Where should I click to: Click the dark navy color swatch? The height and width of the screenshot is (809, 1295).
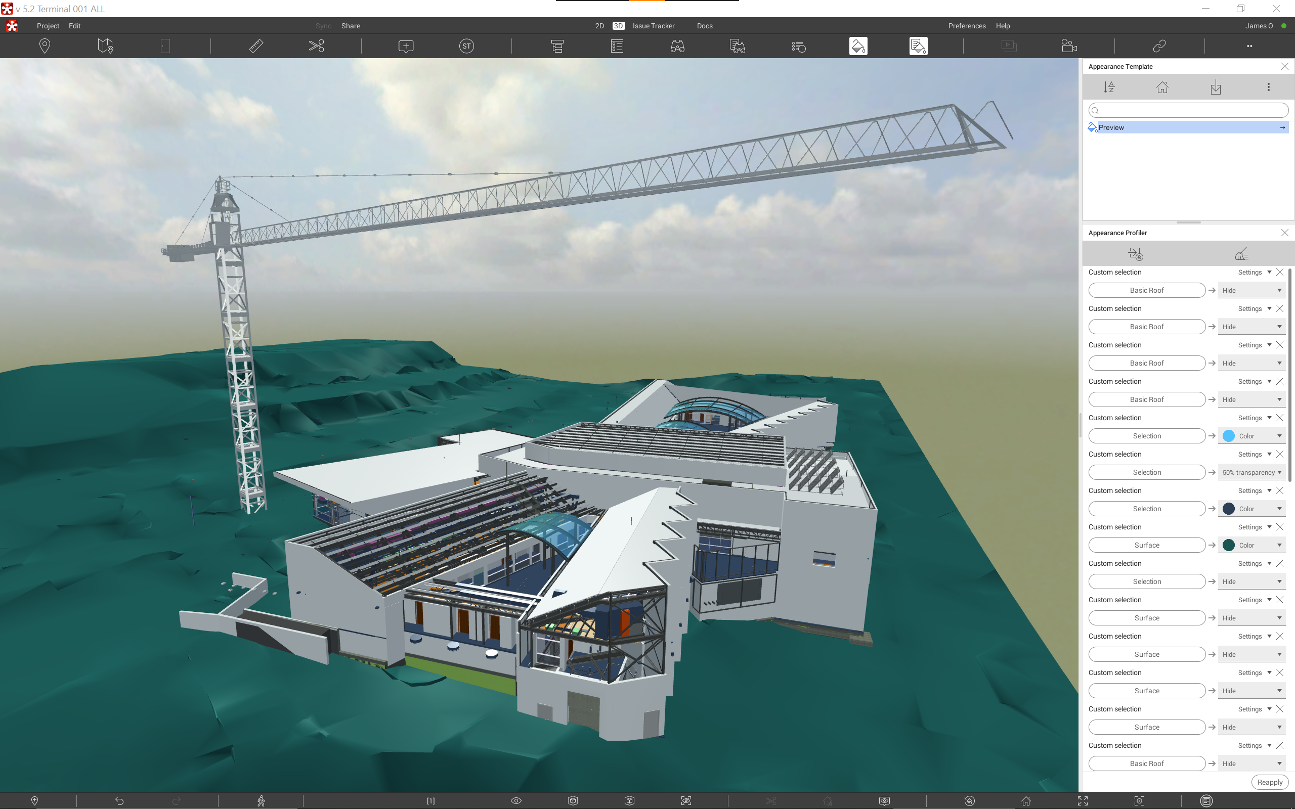(1229, 509)
